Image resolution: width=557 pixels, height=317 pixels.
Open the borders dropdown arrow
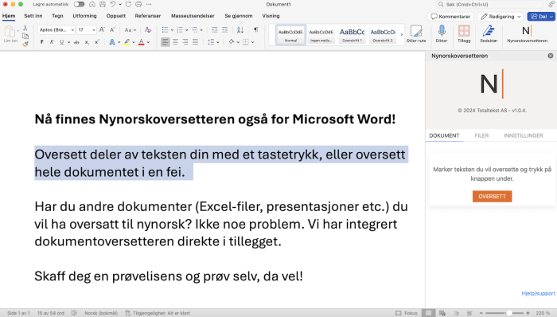252,42
